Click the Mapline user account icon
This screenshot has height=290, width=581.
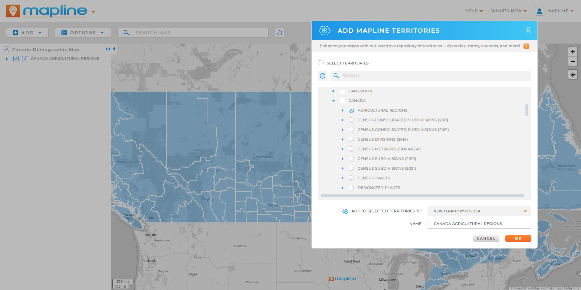click(539, 11)
